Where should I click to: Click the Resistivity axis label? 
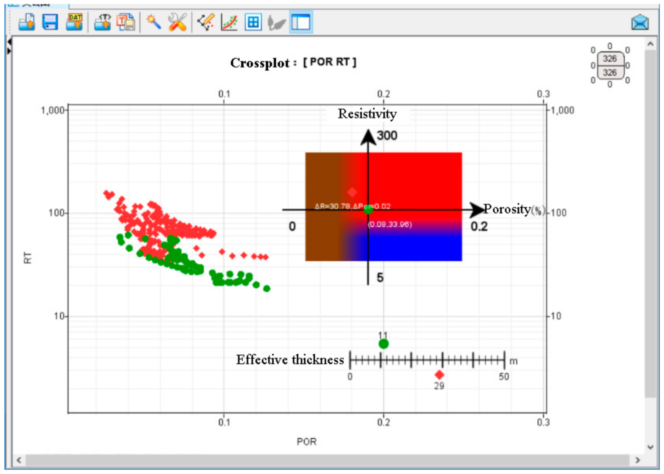[367, 114]
